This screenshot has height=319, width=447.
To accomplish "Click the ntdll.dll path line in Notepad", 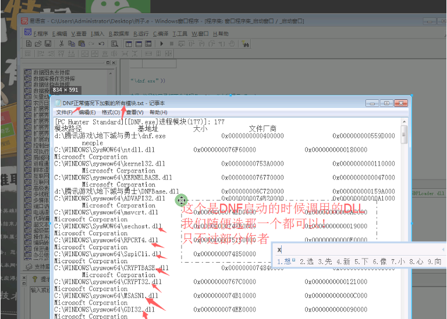I will point(104,150).
